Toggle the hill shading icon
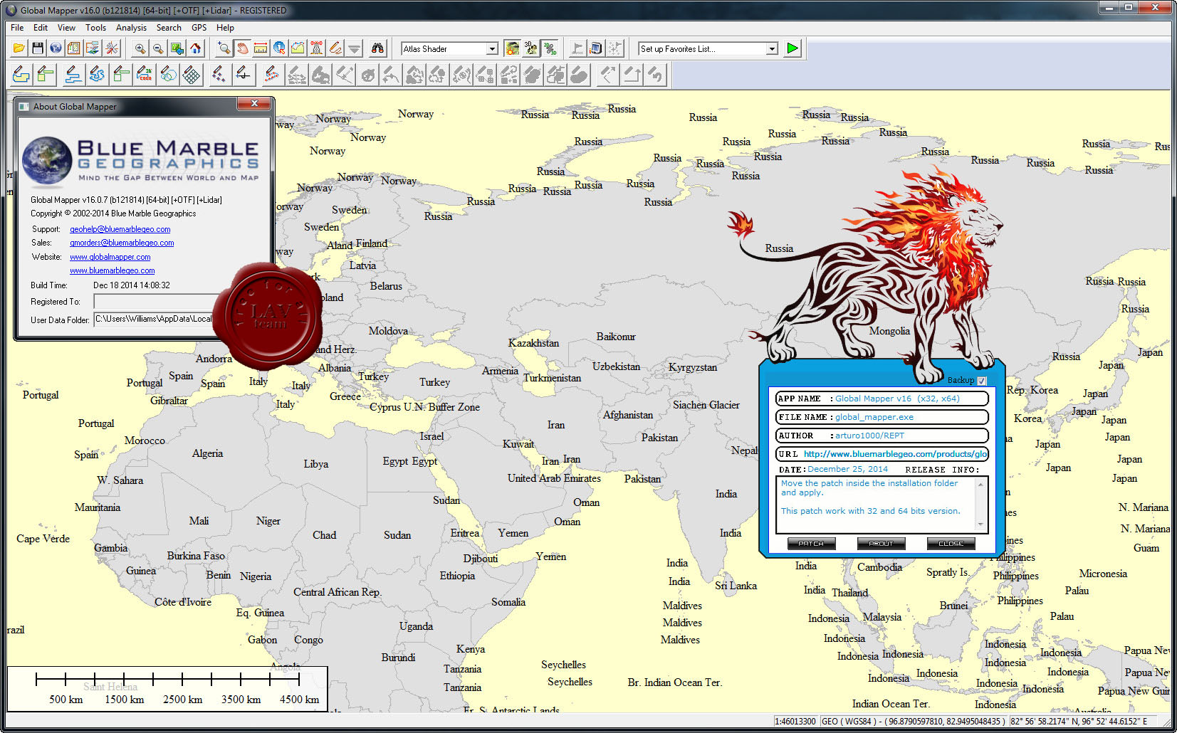1177x733 pixels. coord(512,48)
